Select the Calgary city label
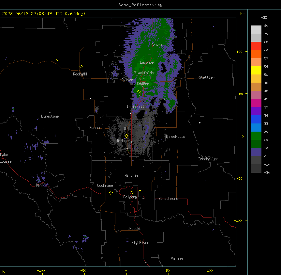Viewport: 281px width, 275px height. click(x=130, y=197)
